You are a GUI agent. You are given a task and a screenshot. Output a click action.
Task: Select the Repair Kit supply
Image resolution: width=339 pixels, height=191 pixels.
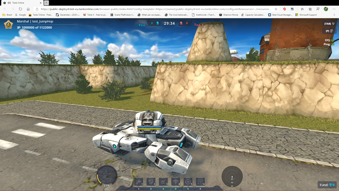(138, 182)
